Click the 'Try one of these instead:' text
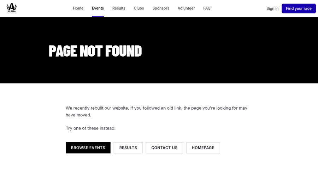The width and height of the screenshot is (318, 179). [90, 128]
